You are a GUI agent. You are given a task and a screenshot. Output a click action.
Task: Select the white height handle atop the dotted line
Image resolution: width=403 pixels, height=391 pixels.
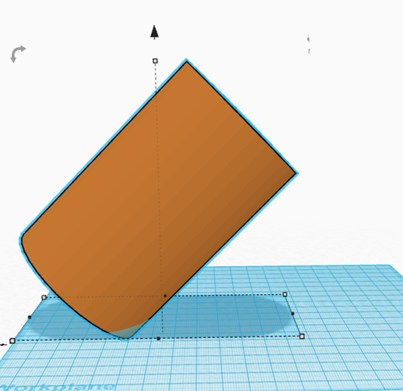155,61
